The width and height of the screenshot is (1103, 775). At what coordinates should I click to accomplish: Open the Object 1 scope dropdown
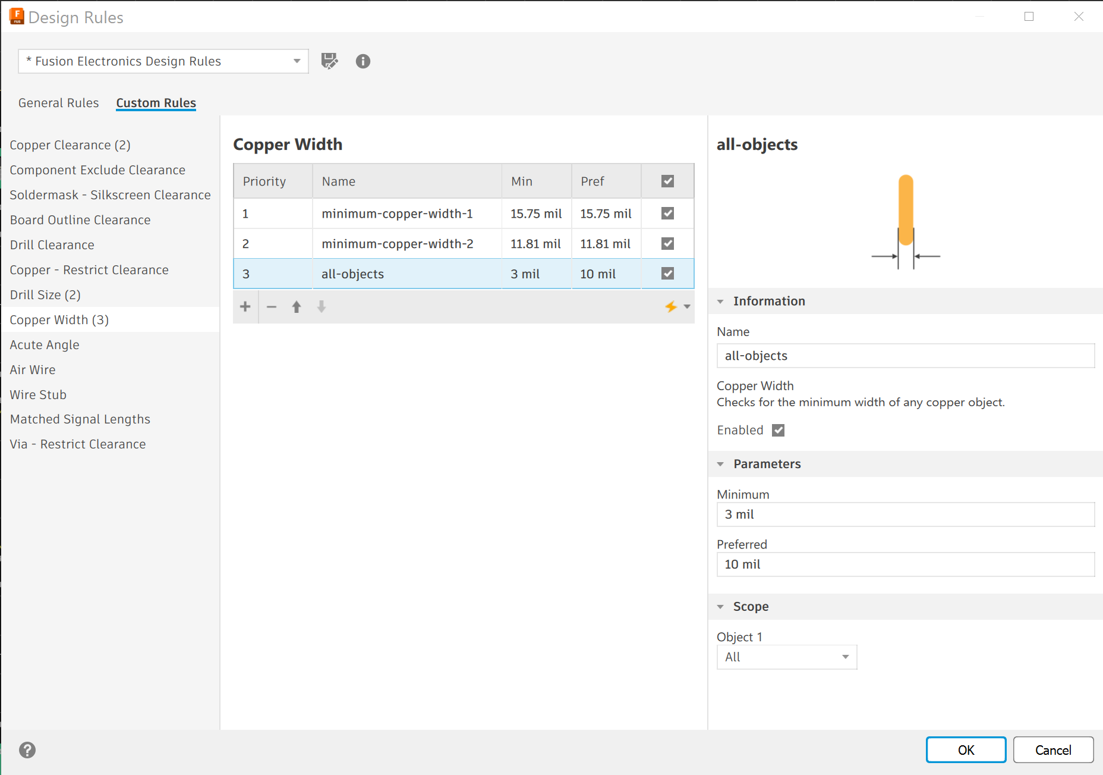point(787,657)
